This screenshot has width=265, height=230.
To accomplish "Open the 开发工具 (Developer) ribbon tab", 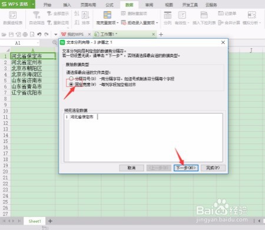I will 190,5.
